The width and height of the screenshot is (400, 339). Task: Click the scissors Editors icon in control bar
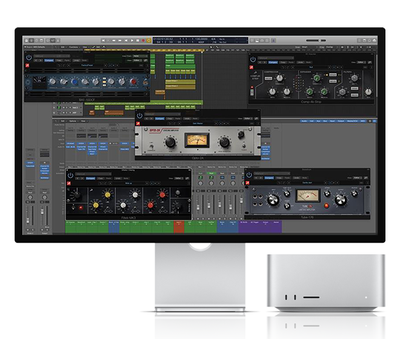tap(58, 41)
